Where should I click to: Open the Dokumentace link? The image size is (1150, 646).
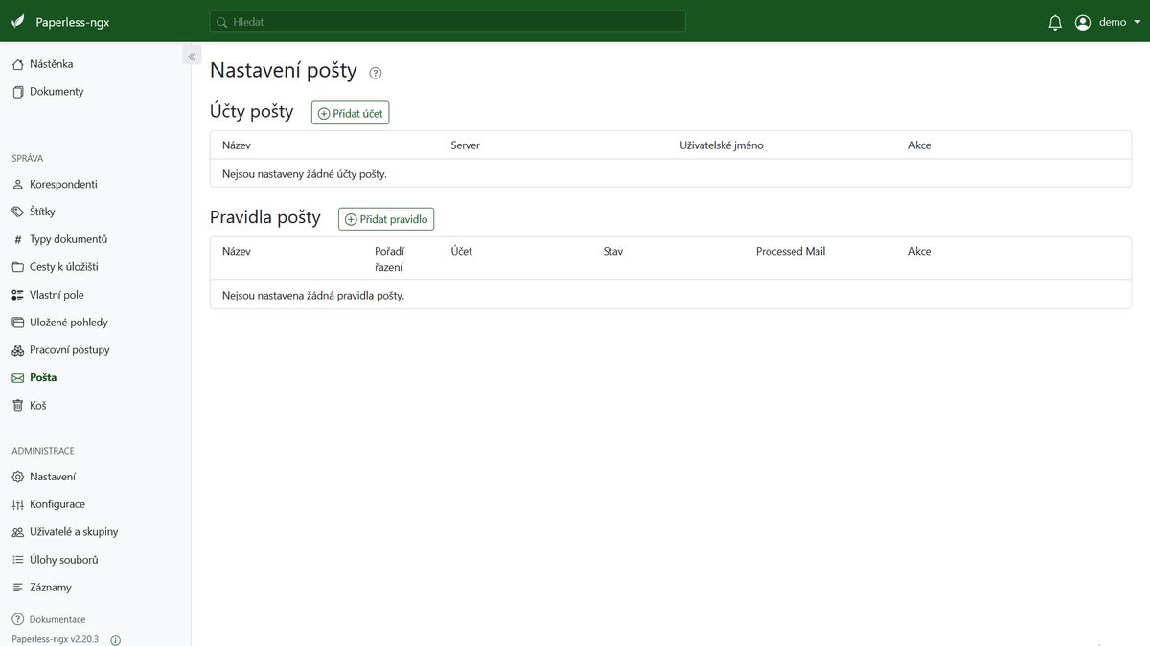(57, 619)
